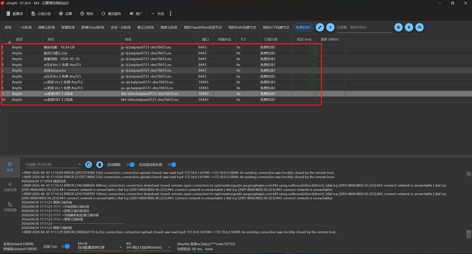Open the 路由 V4-绕过大陆 dropdown
The image size is (472, 254).
pyautogui.click(x=148, y=247)
